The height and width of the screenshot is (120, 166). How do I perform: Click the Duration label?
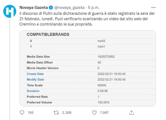click(x=33, y=91)
